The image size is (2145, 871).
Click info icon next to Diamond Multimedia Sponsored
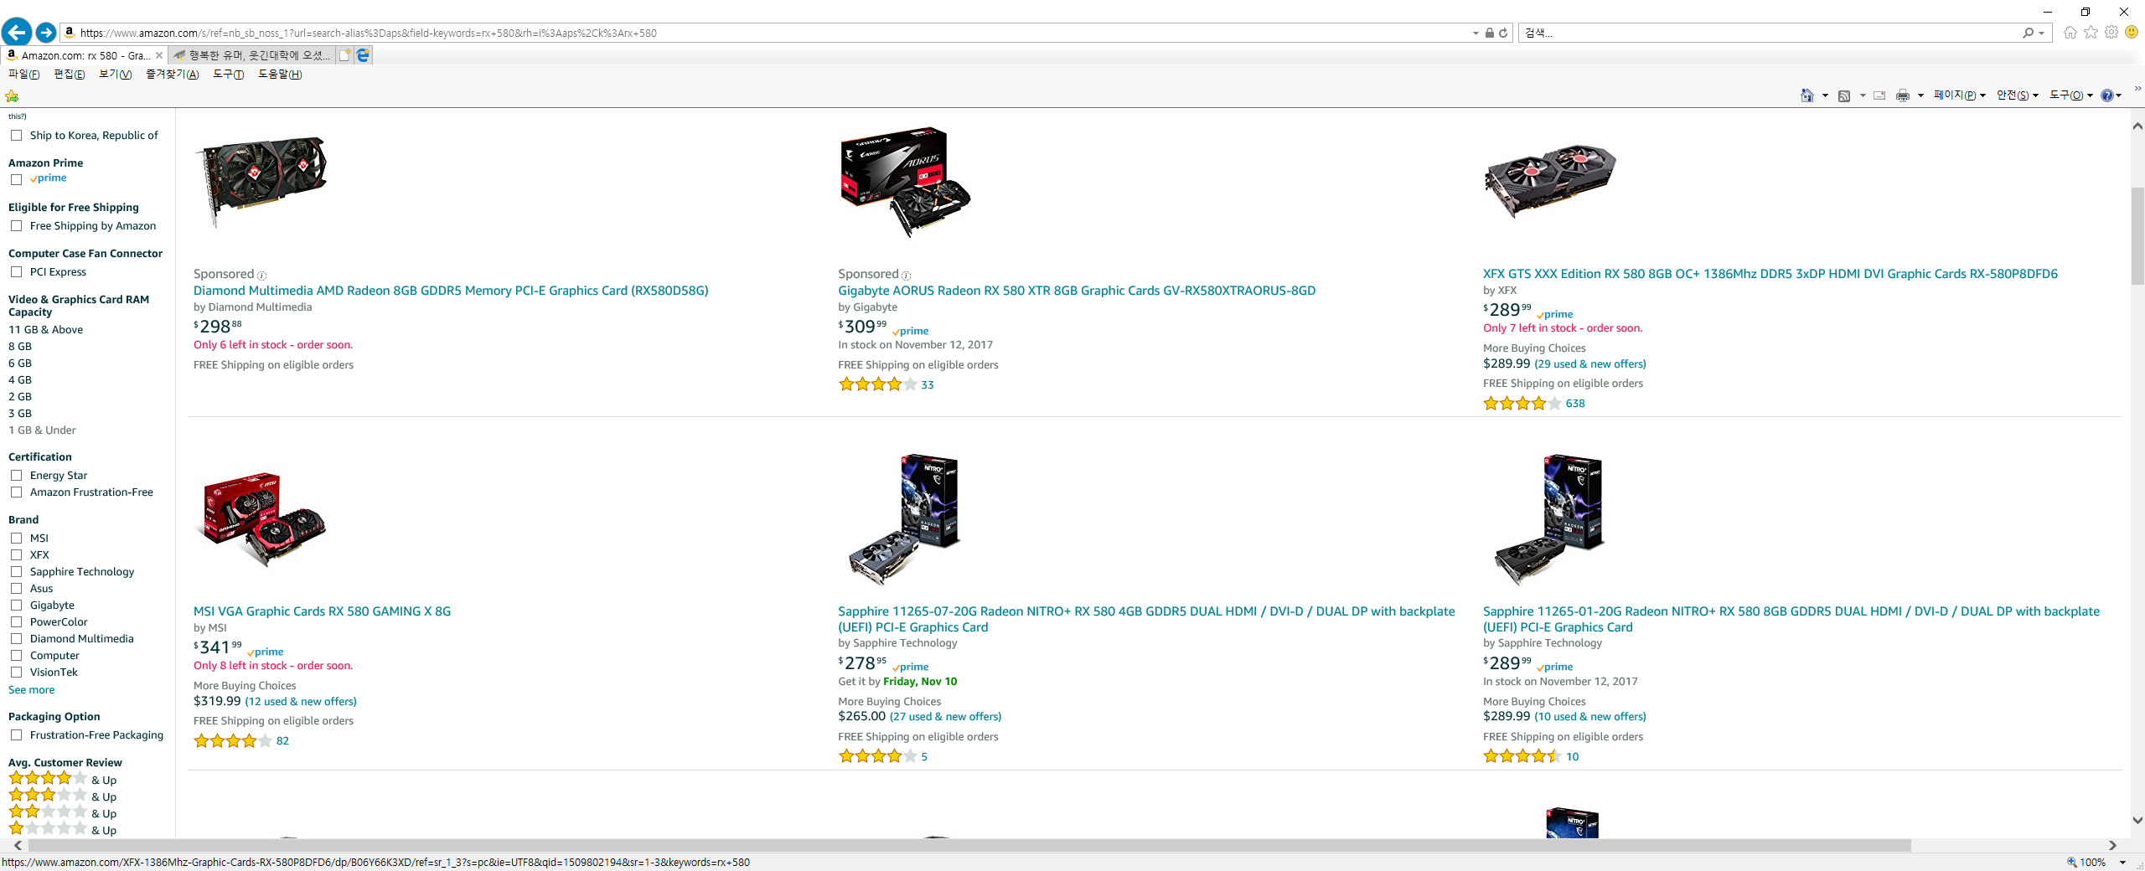261,276
